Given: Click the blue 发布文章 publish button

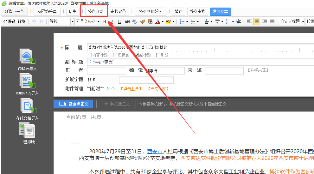Looking at the screenshot, I should click(220, 12).
